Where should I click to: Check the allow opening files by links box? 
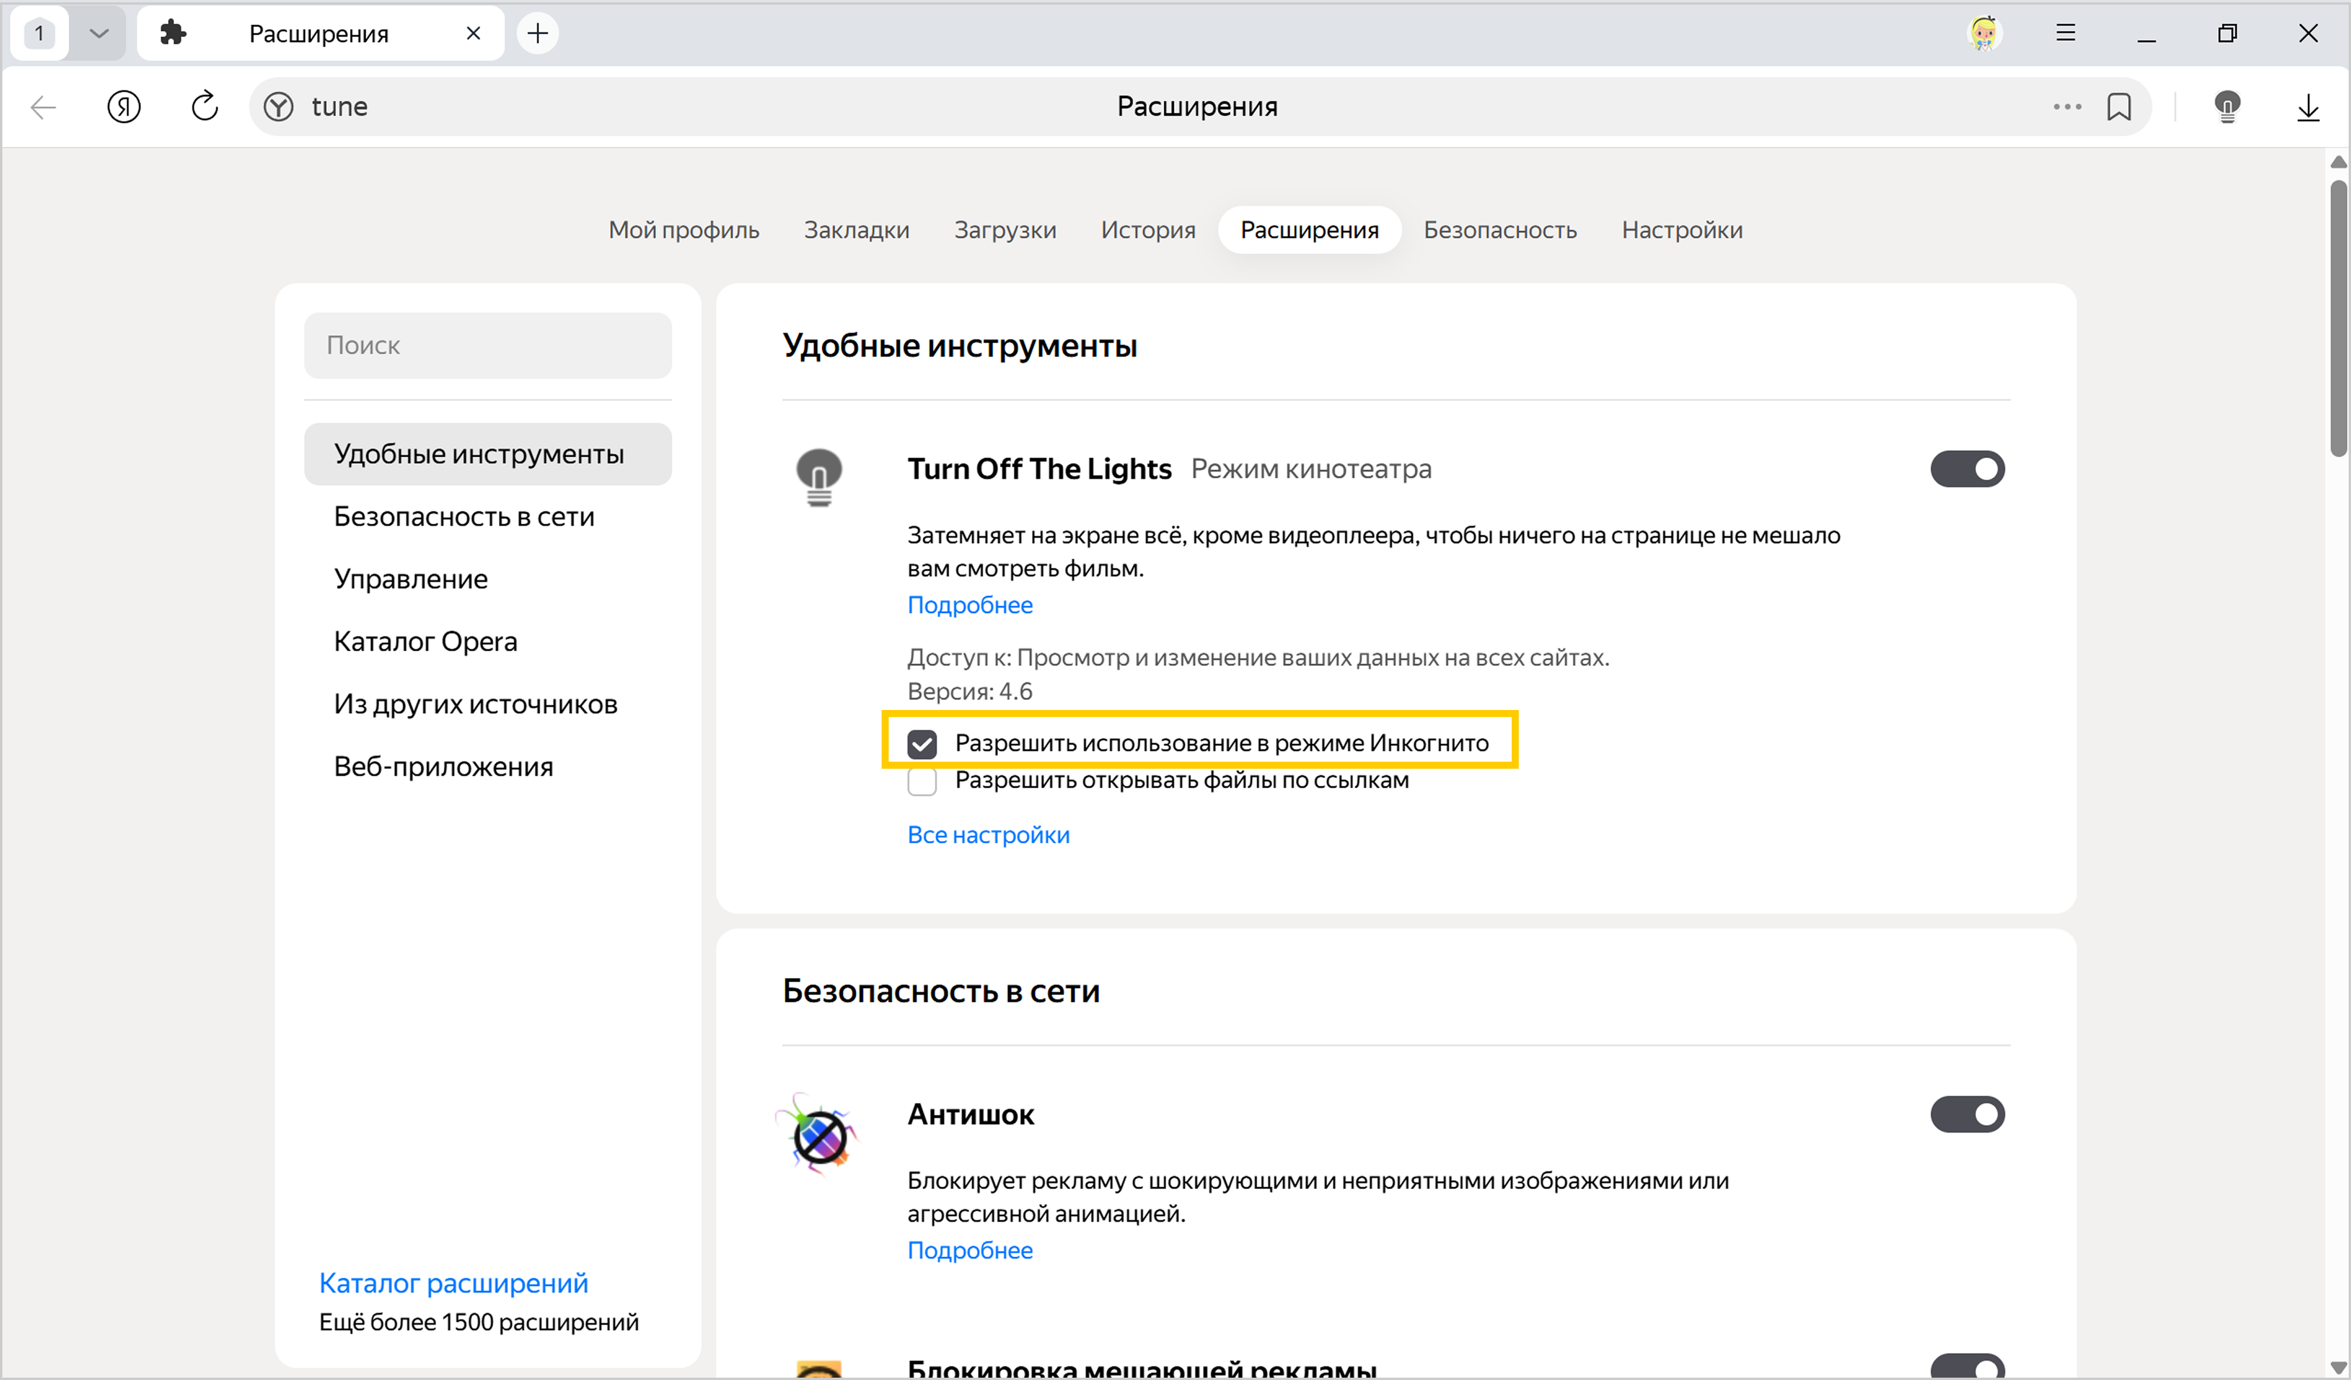(x=922, y=781)
